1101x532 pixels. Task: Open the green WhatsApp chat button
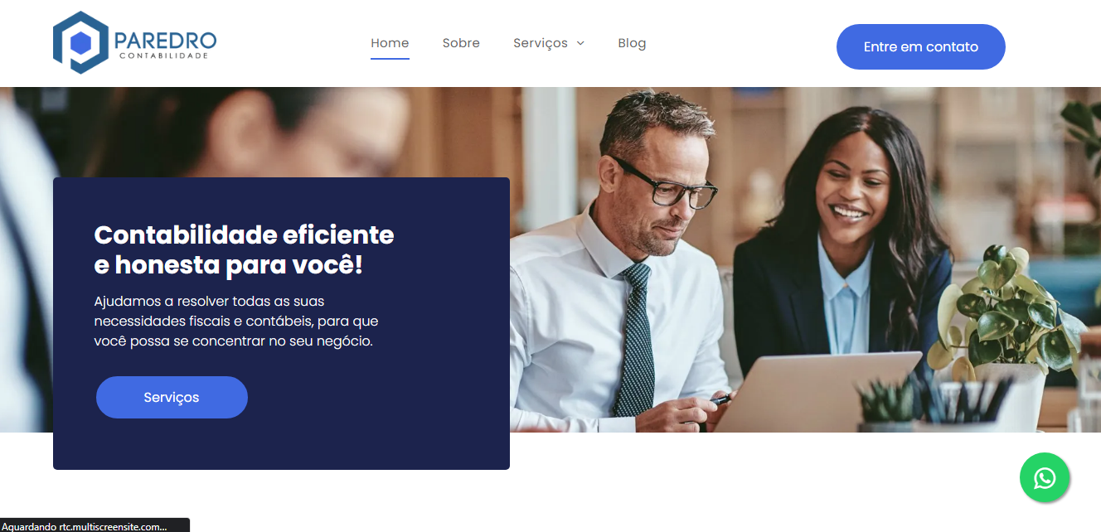(x=1045, y=477)
